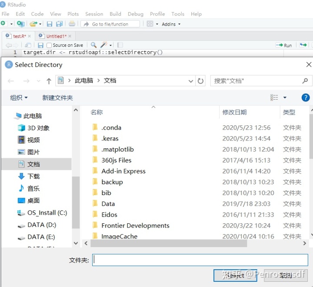Viewport: 313px width, 287px height.
Task: Switch to the test.R editor tab
Action: tap(18, 36)
